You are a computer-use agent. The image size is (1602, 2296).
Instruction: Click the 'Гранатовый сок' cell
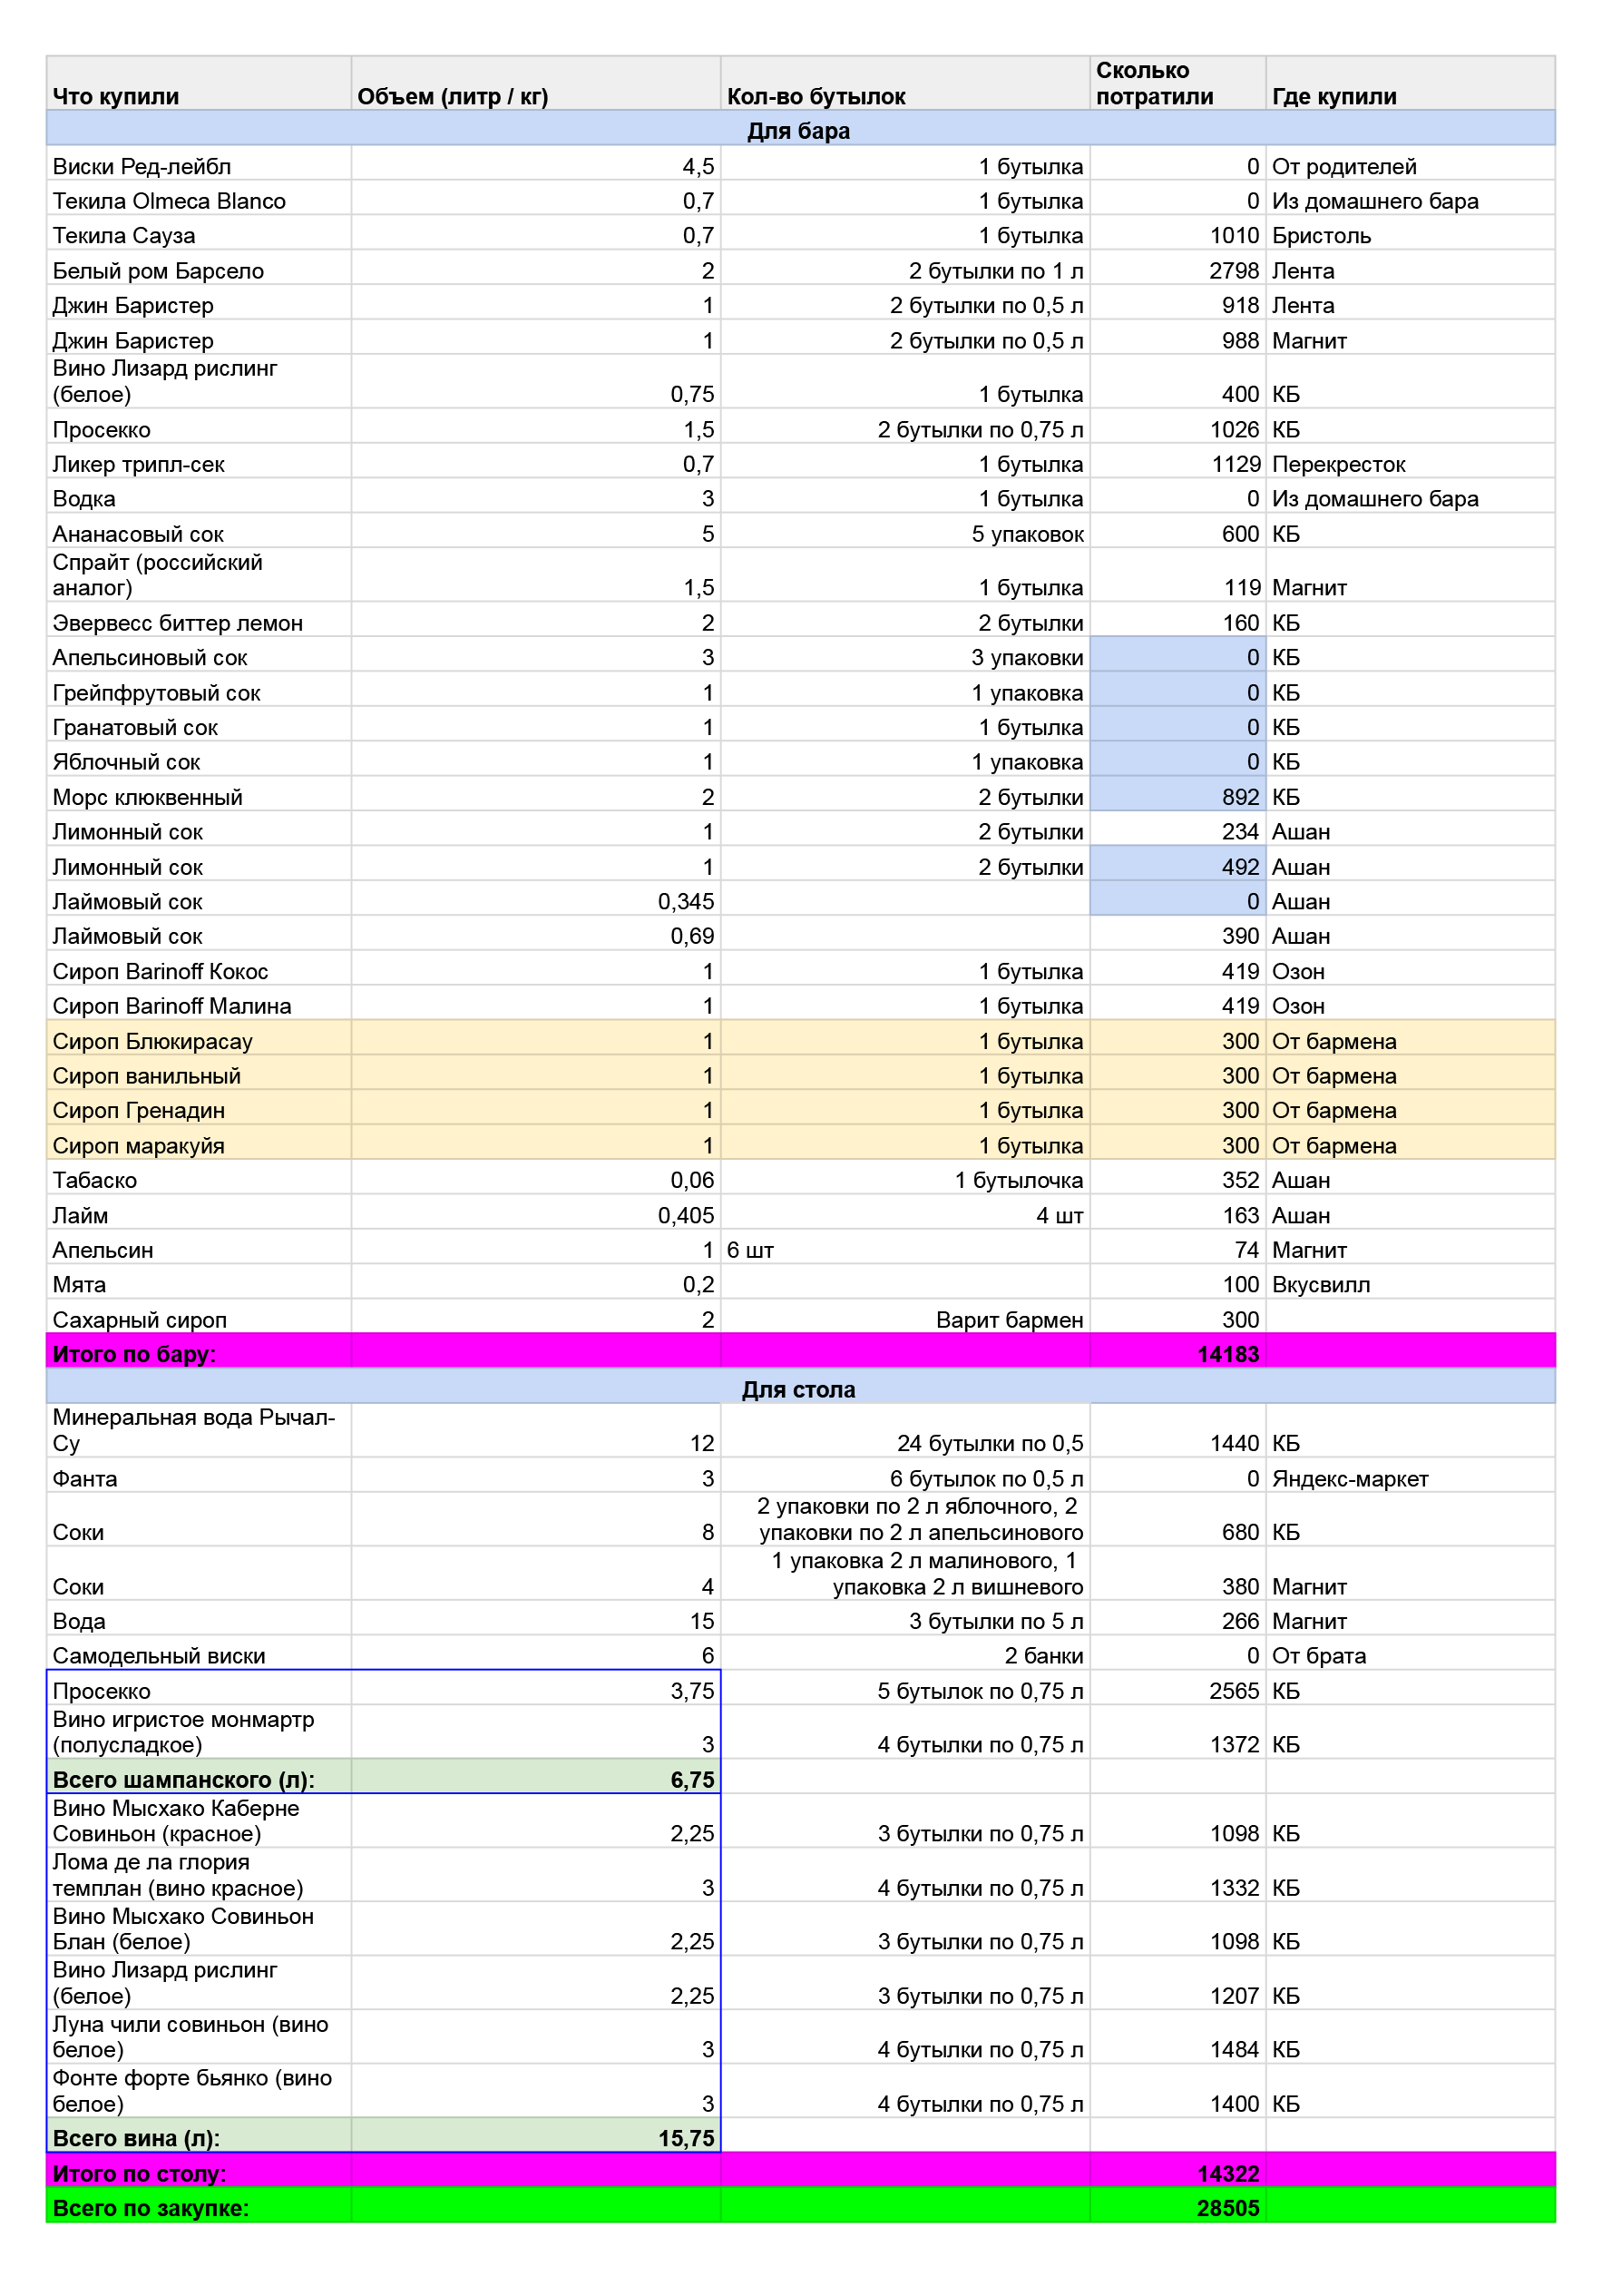pos(199,725)
